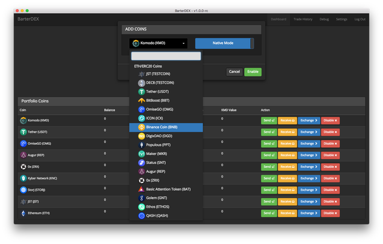Choose QASH (QASH) from dropdown
This screenshot has height=244, width=383.
click(166, 216)
